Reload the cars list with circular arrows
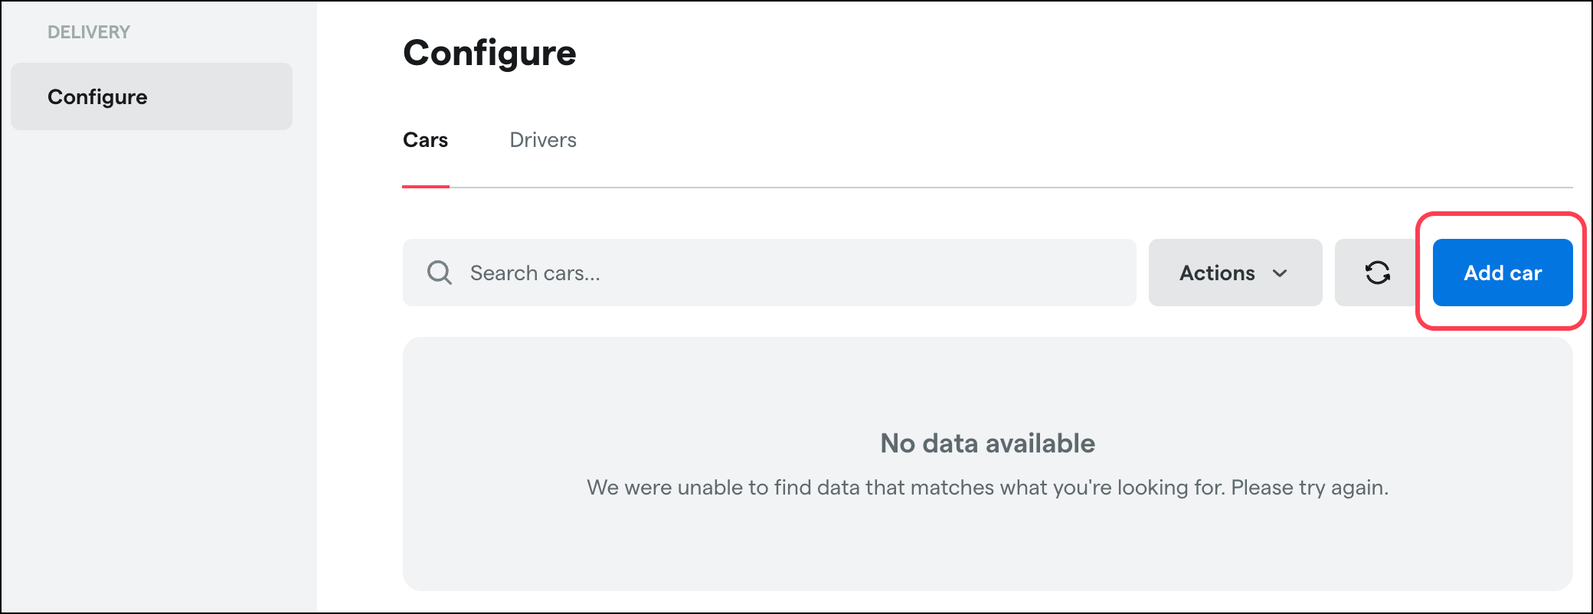This screenshot has width=1593, height=614. click(x=1377, y=273)
